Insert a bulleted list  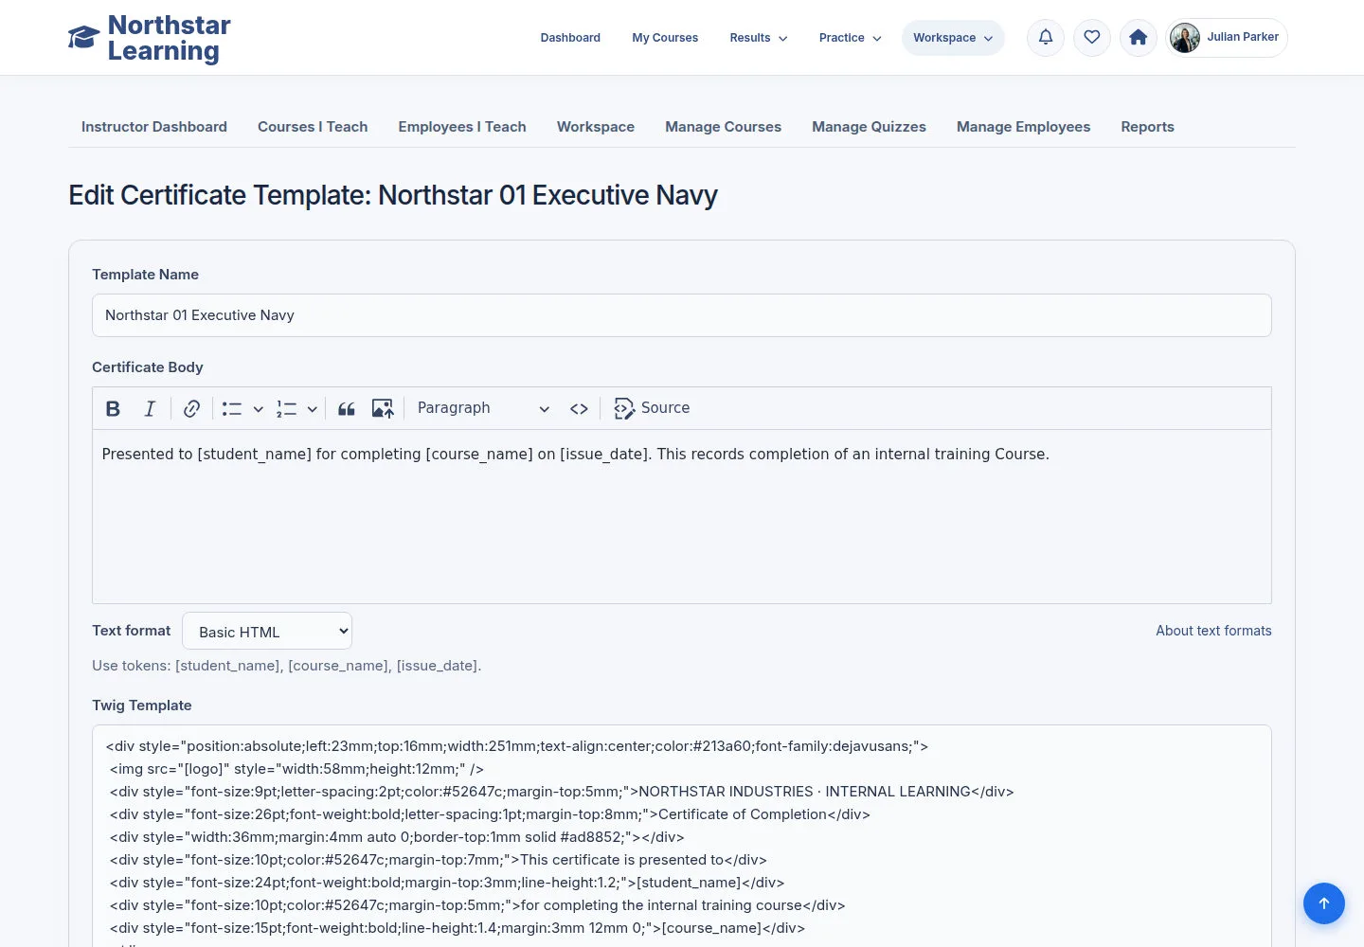tap(232, 408)
